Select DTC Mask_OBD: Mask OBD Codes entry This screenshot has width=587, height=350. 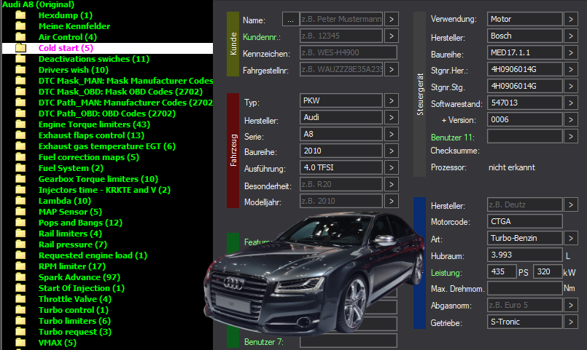pyautogui.click(x=120, y=92)
